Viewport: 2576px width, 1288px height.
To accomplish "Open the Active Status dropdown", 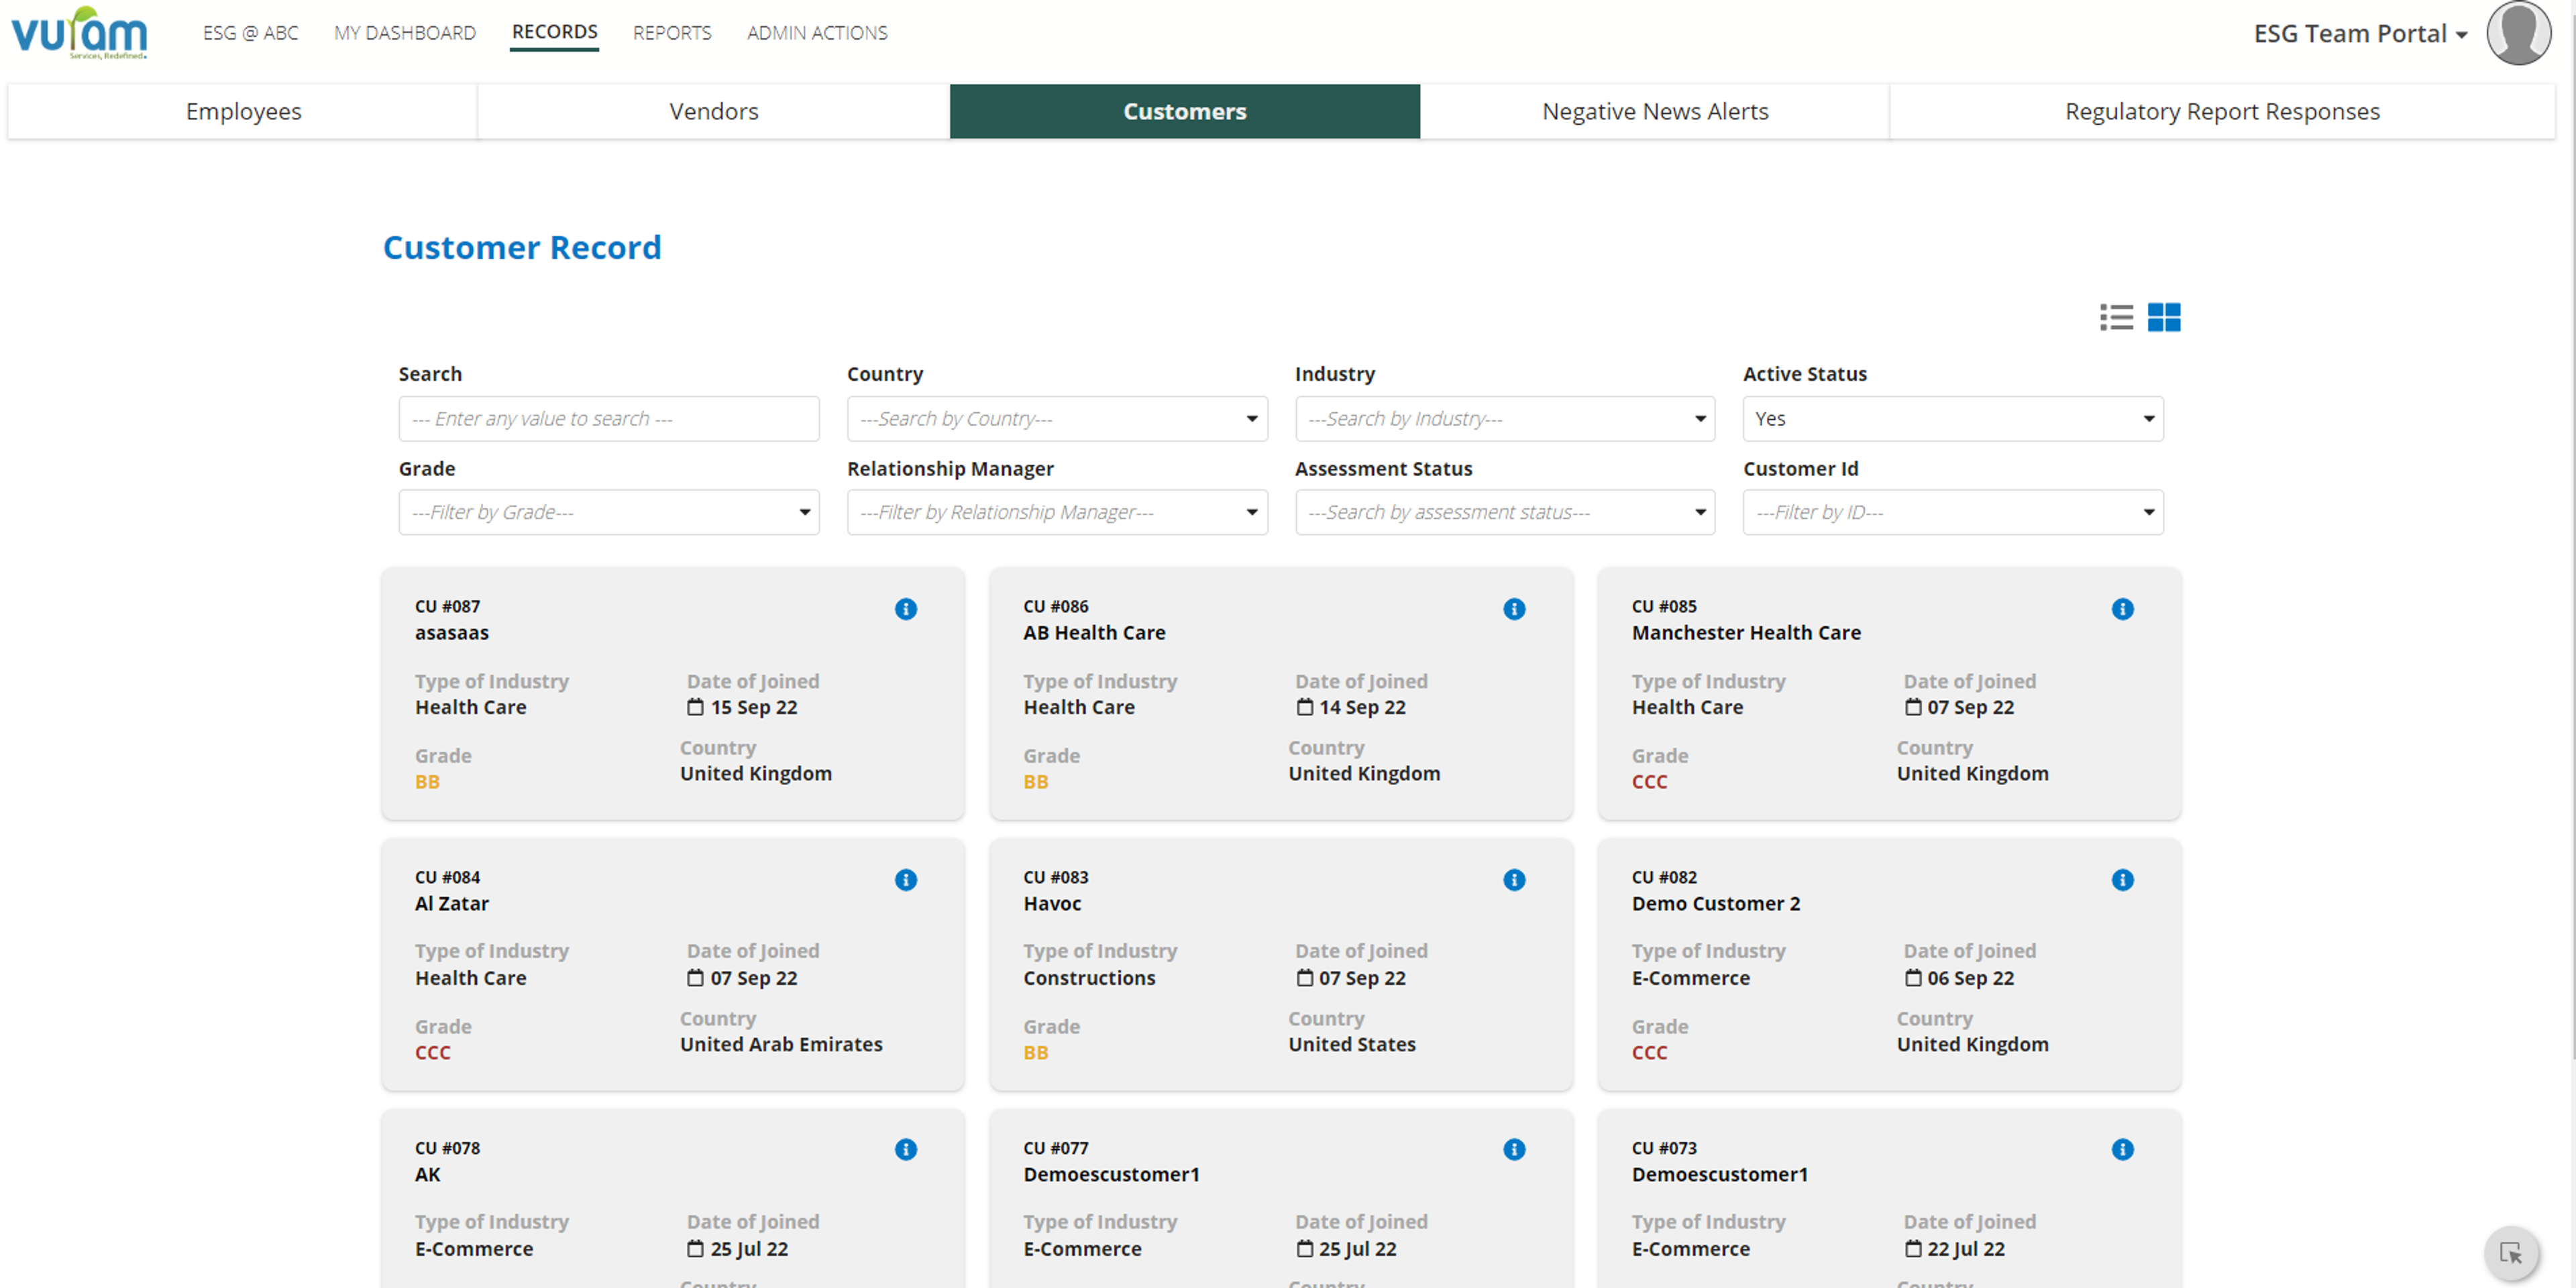I will click(x=1953, y=418).
